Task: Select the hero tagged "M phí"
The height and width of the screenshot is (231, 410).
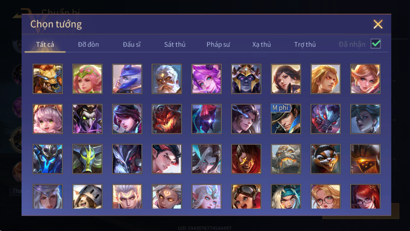Action: pos(286,119)
